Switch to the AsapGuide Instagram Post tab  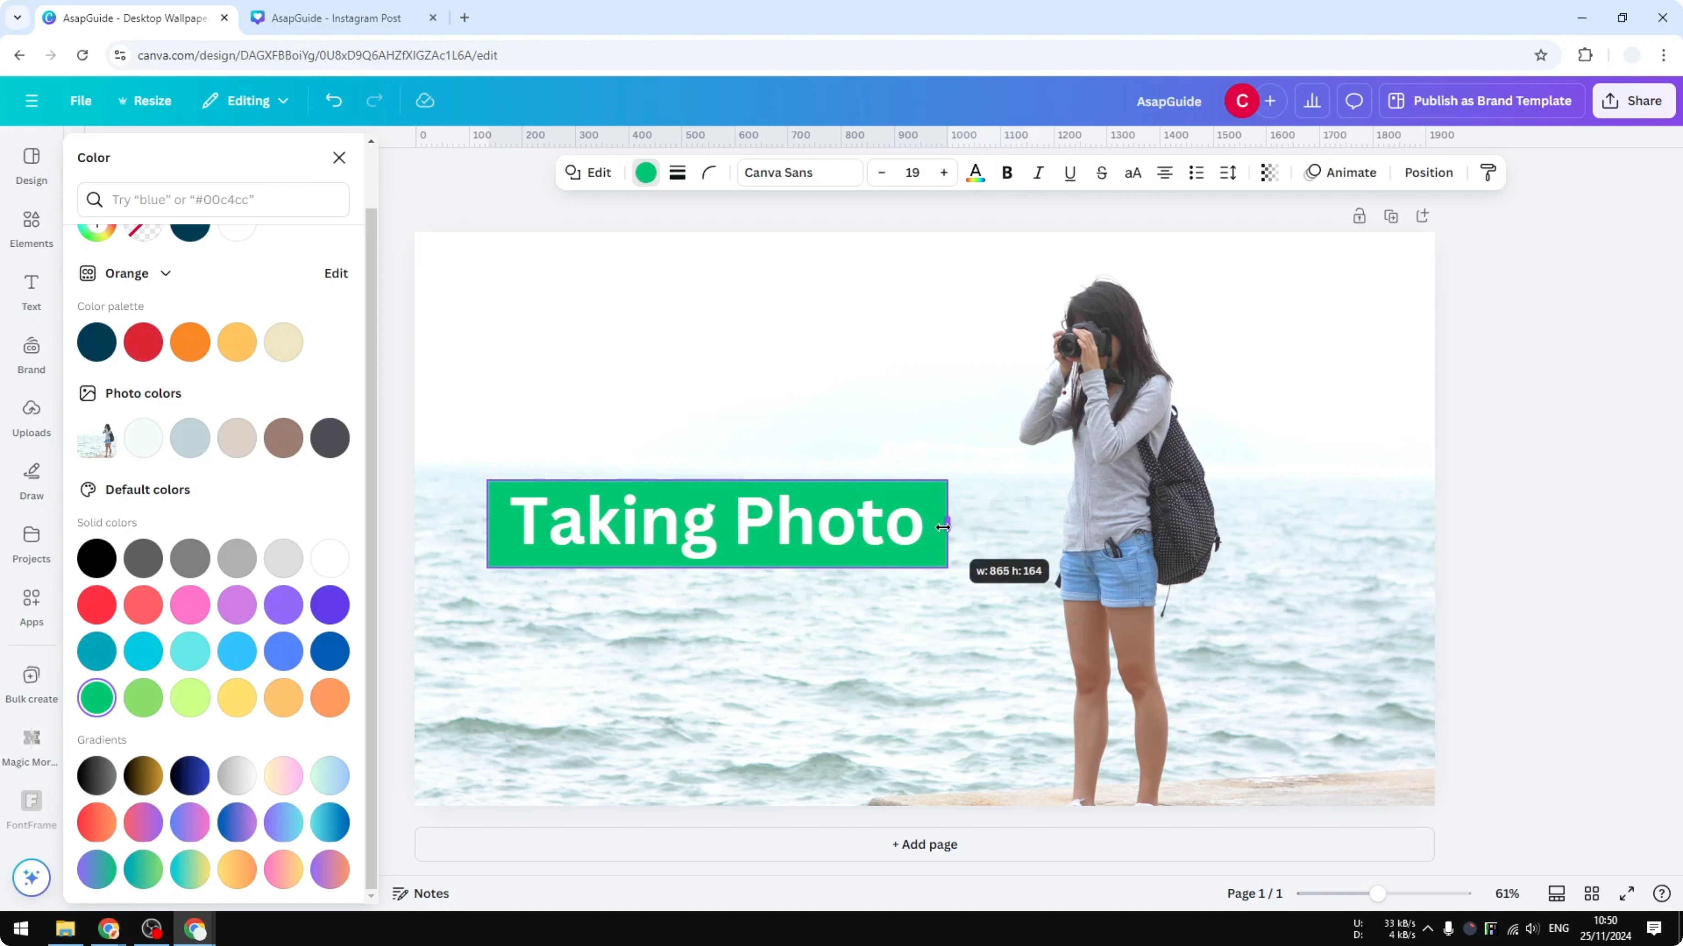[x=337, y=18]
